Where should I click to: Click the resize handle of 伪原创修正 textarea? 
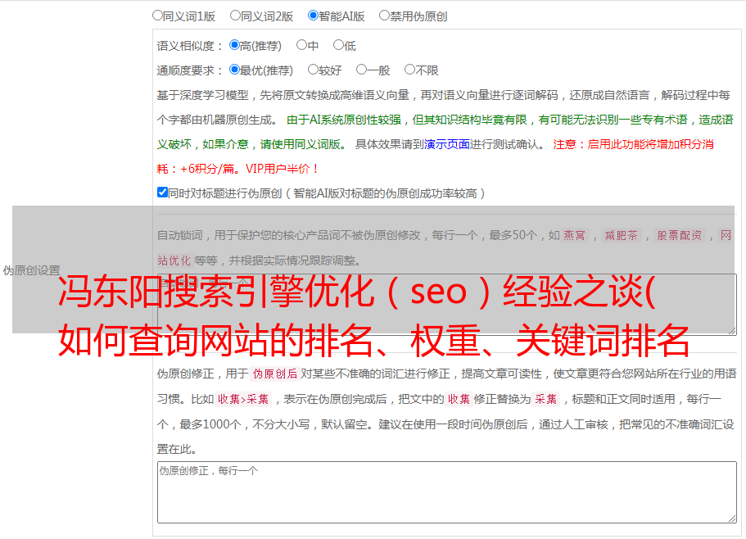732,519
